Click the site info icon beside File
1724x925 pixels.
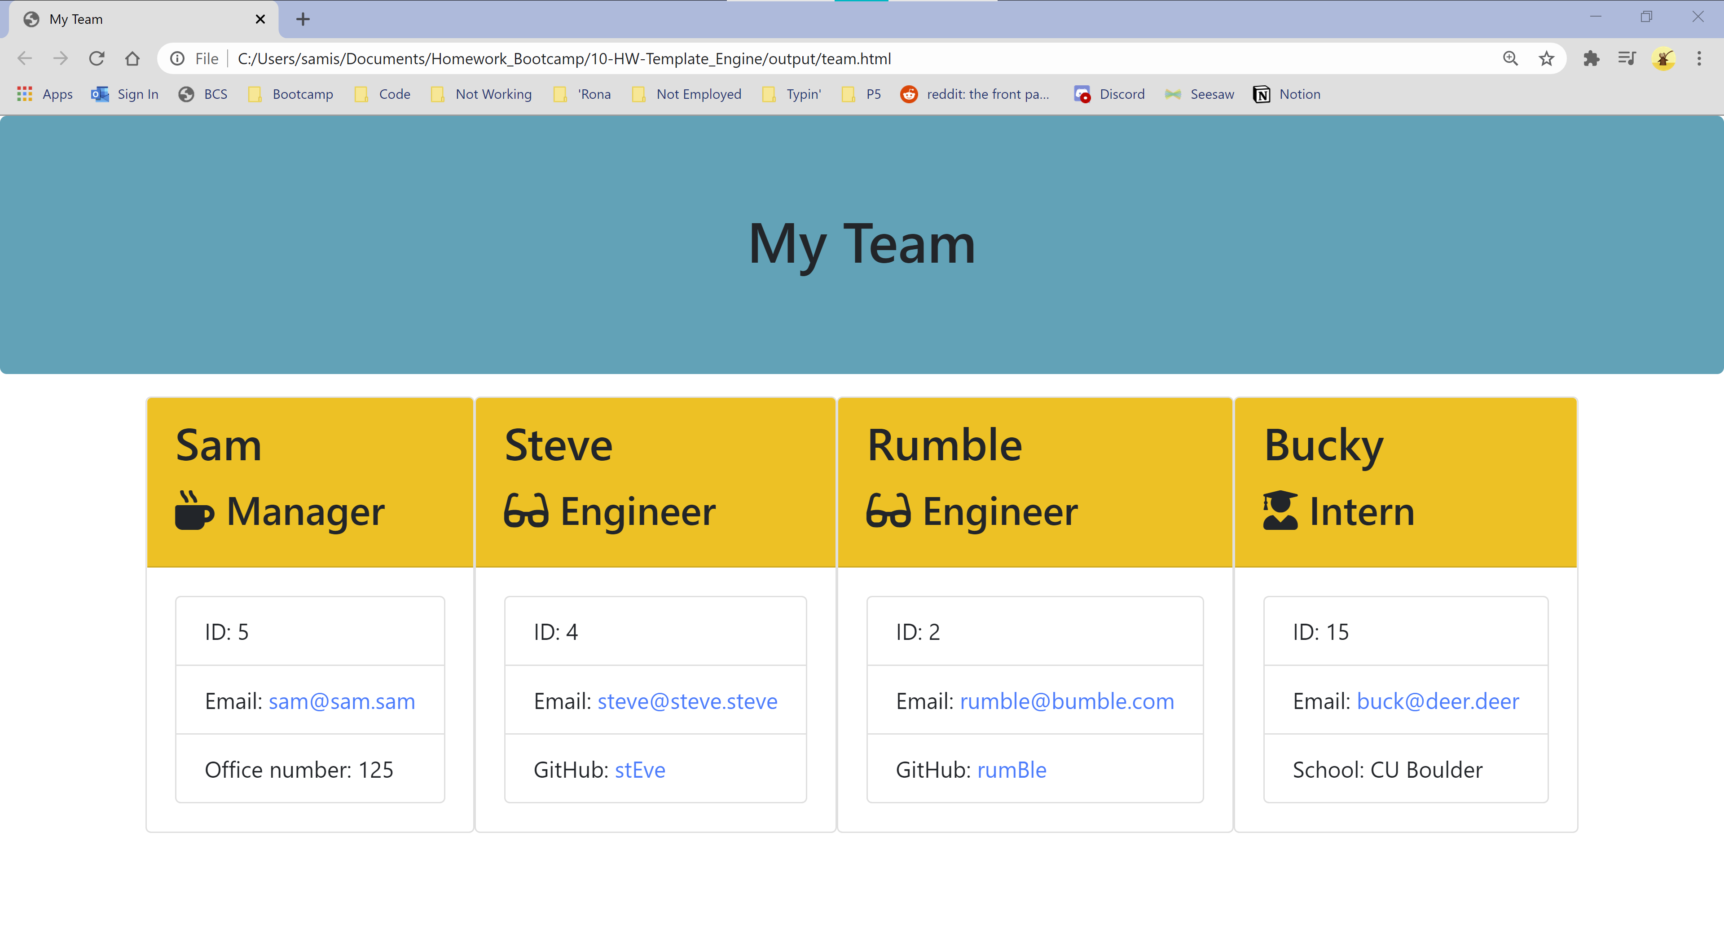177,59
